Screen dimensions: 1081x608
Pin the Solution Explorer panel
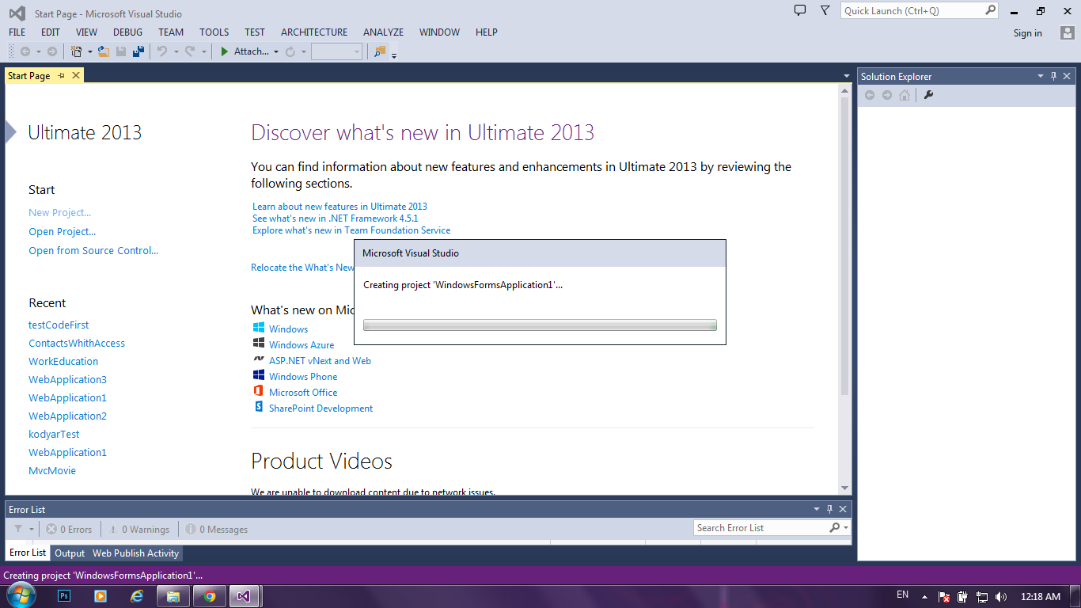1053,76
